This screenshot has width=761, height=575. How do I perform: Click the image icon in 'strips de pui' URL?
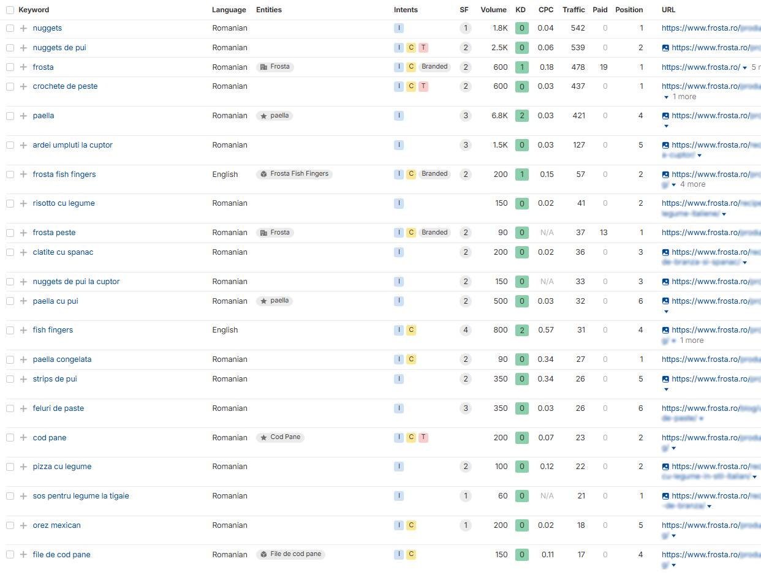pyautogui.click(x=665, y=379)
